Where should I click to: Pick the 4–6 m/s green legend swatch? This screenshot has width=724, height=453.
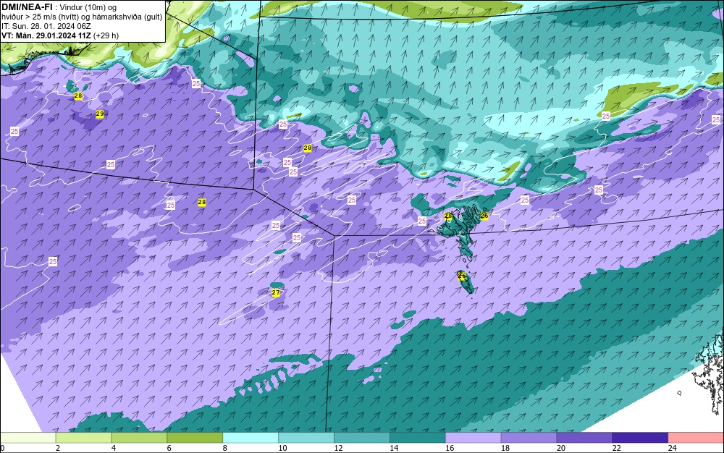pos(139,438)
